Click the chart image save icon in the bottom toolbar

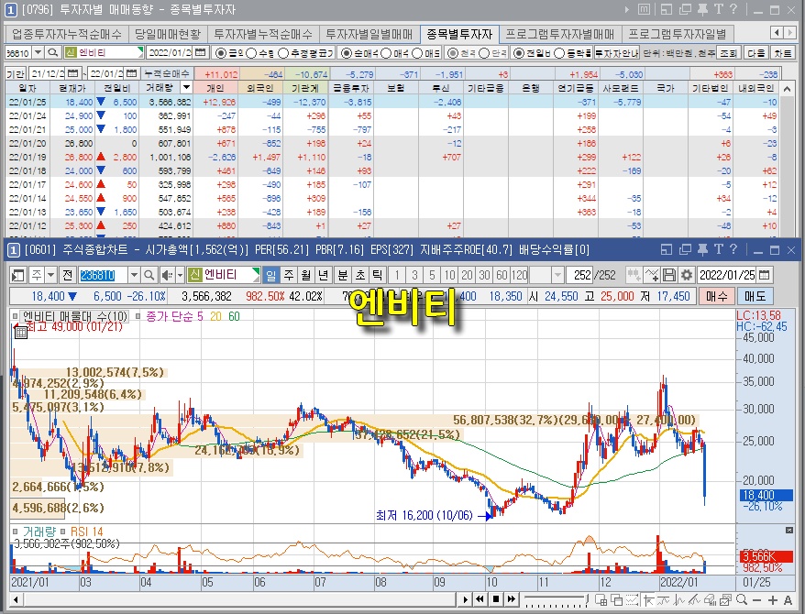click(x=726, y=599)
